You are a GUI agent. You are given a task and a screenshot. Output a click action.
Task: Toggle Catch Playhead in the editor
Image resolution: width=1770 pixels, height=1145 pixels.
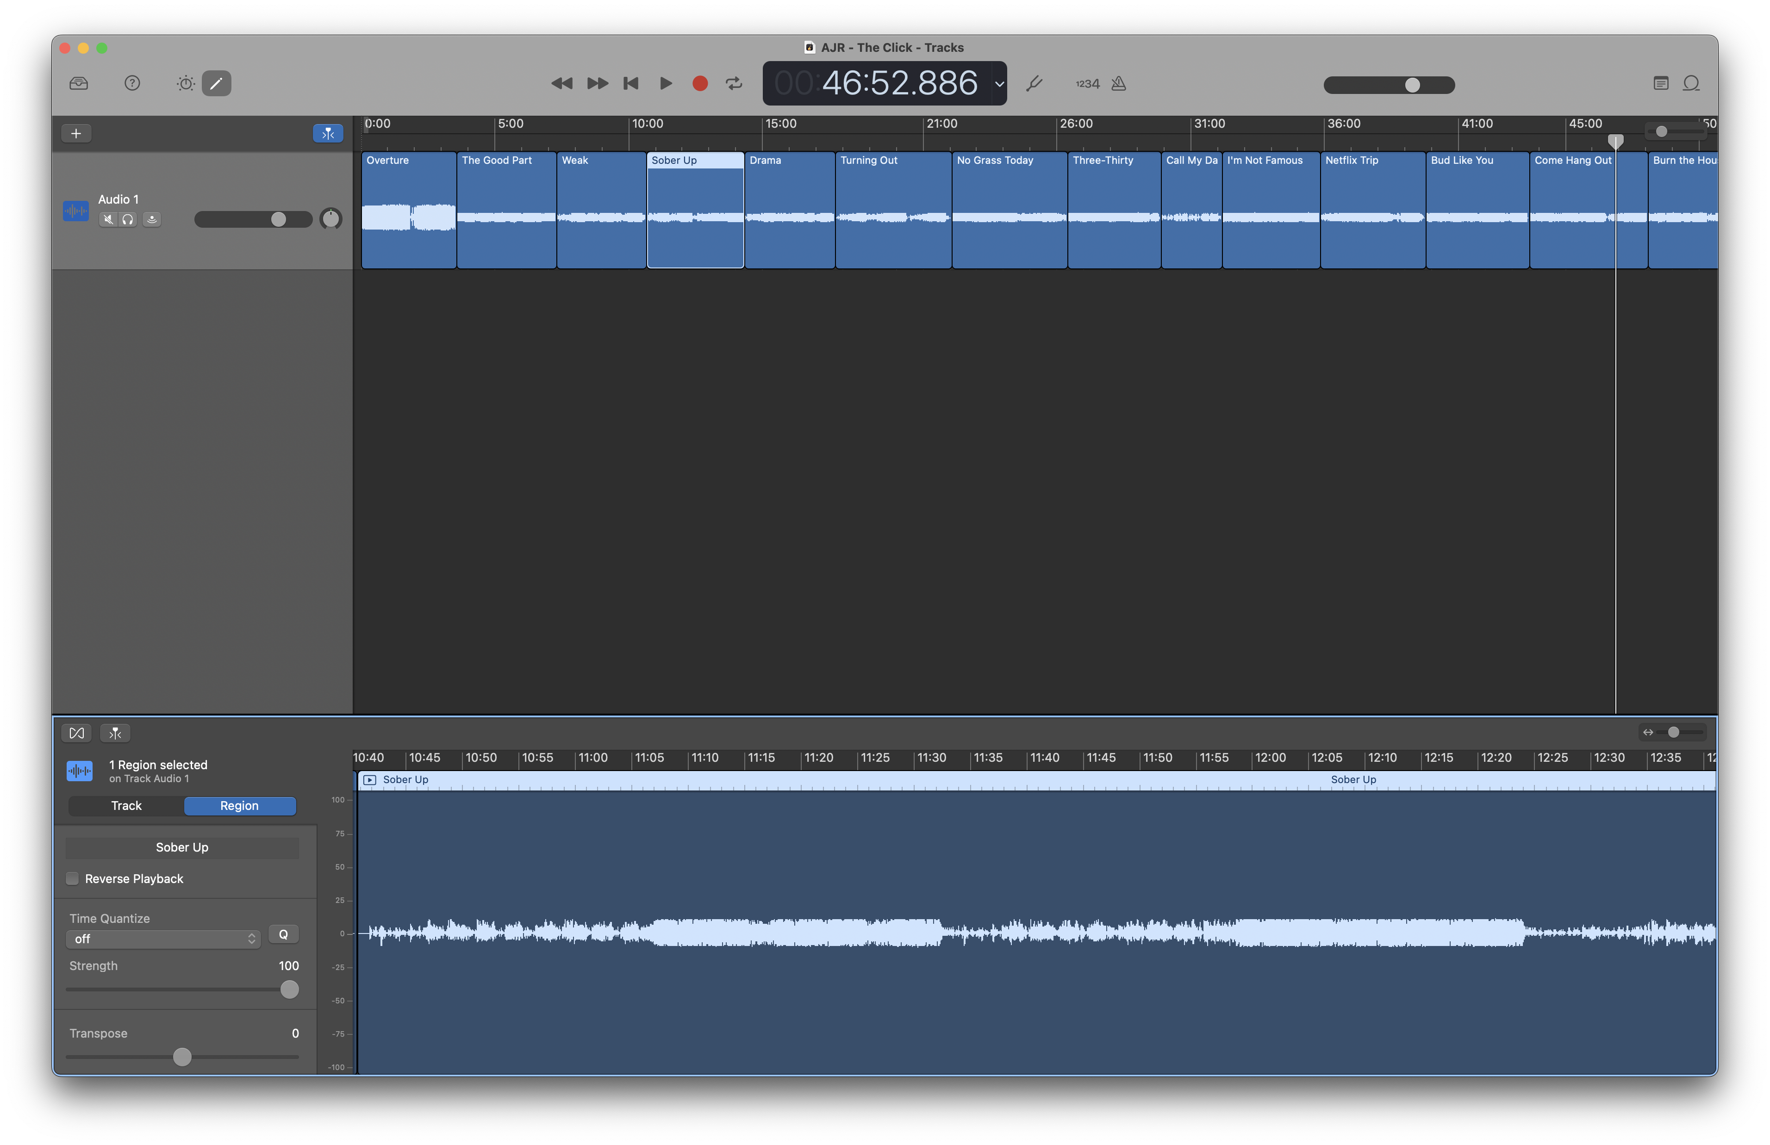click(115, 733)
